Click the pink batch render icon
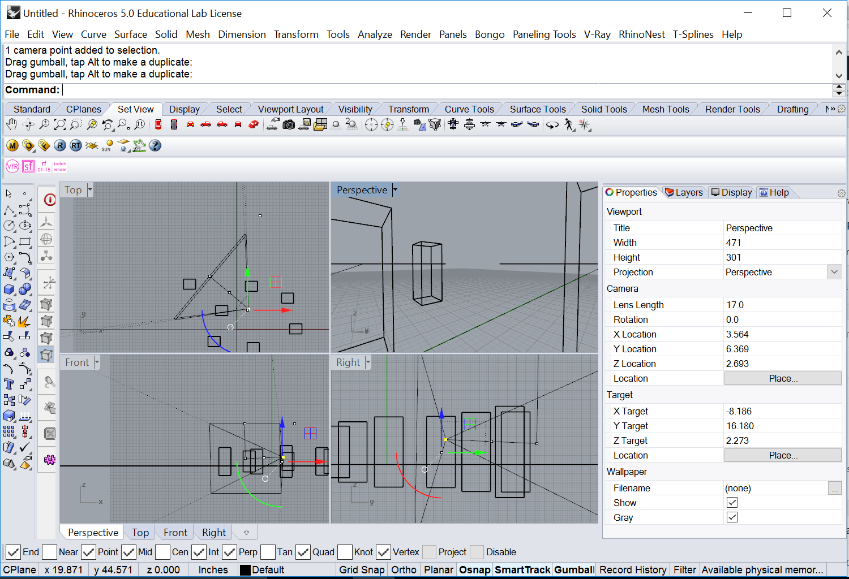Screen dimensions: 849x579 (x=60, y=166)
